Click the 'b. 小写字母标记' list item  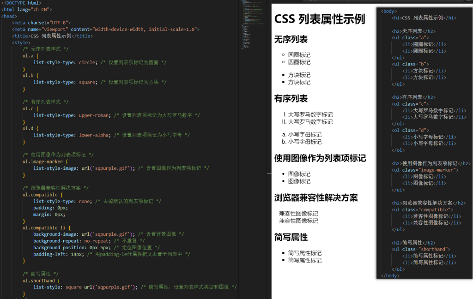pyautogui.click(x=302, y=142)
